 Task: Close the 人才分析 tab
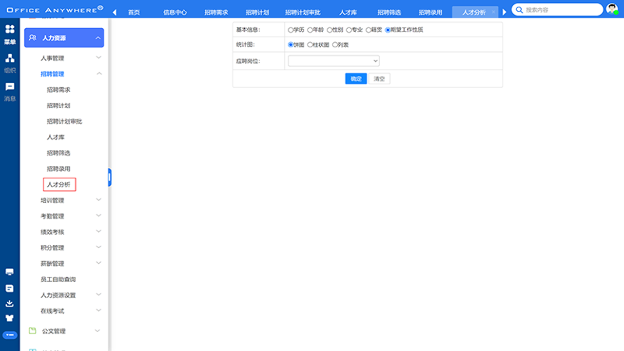493,12
